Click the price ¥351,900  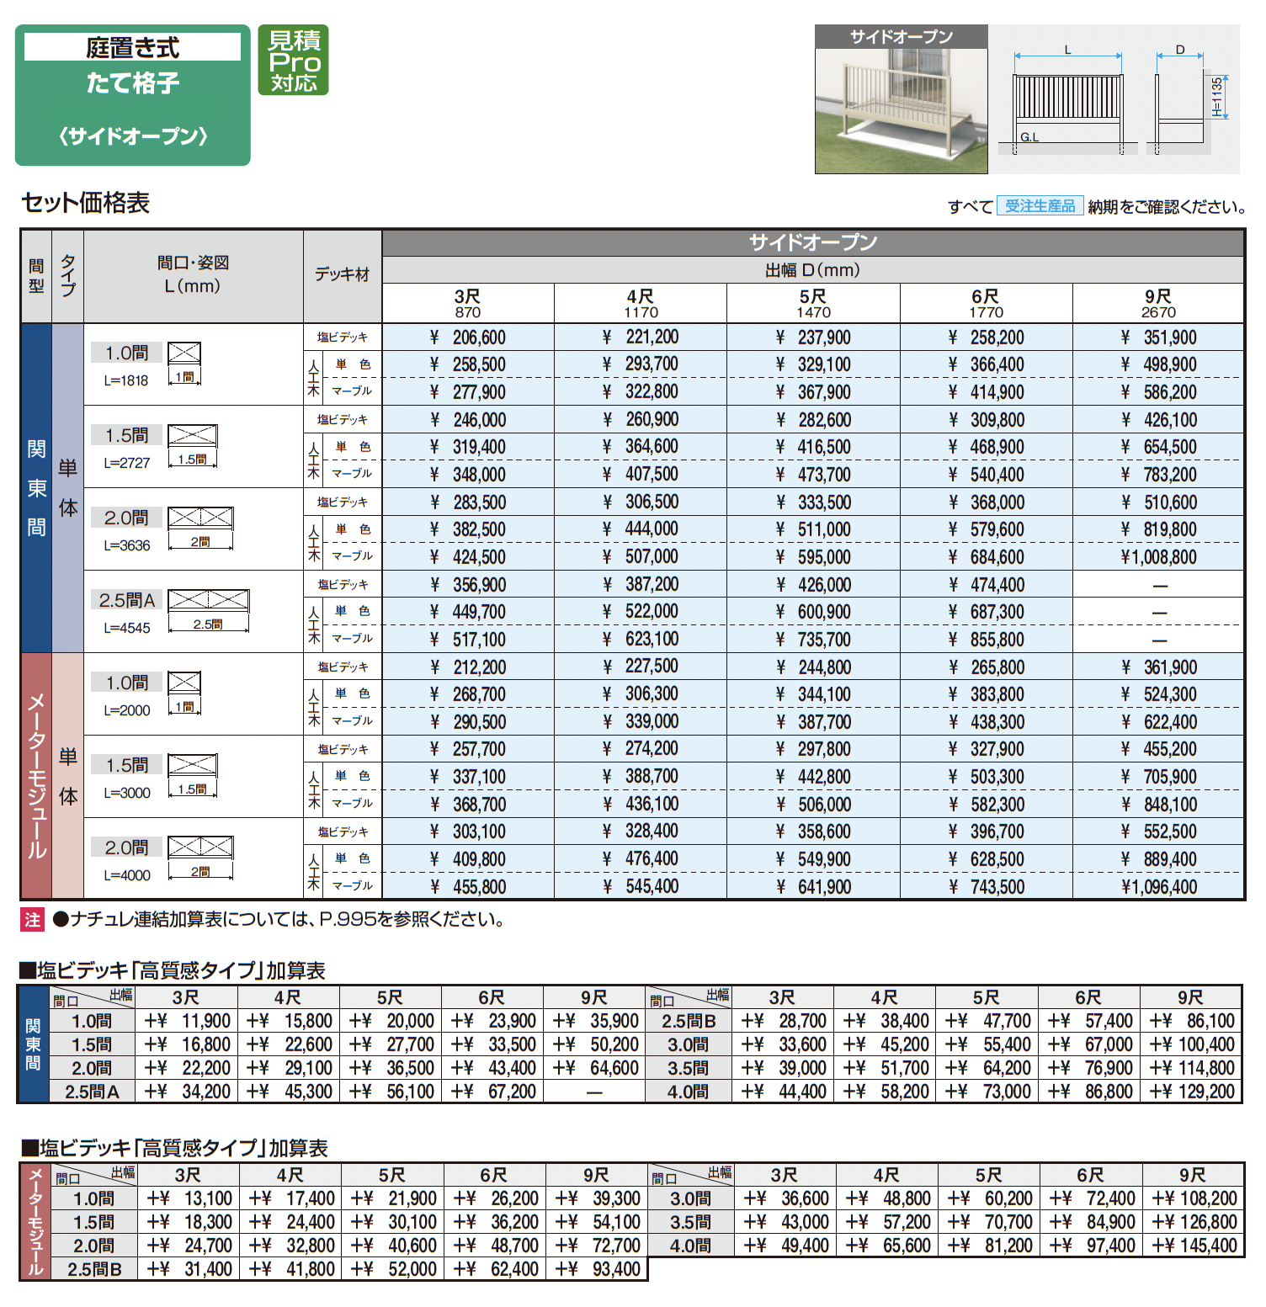click(1158, 337)
